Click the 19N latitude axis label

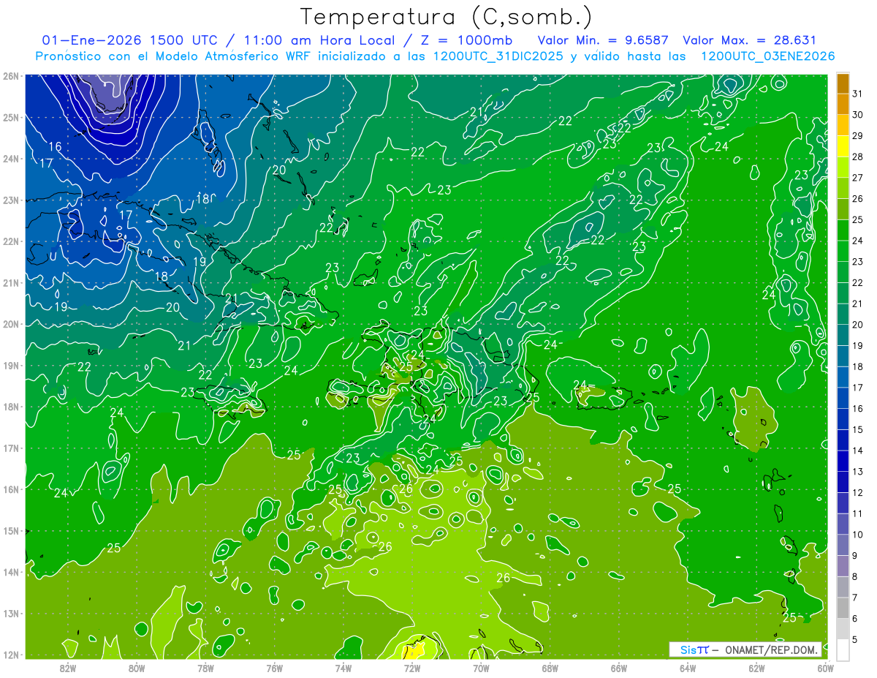click(10, 366)
